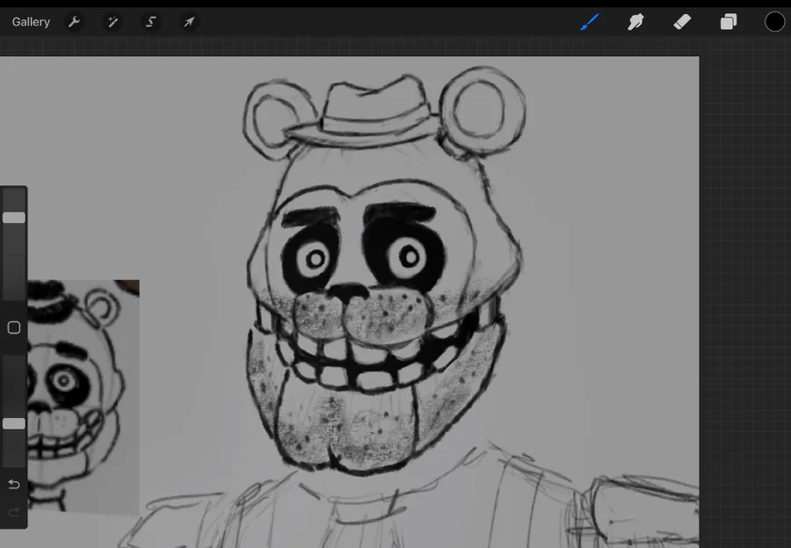Select the Smudge tool
The height and width of the screenshot is (548, 791).
tap(635, 22)
